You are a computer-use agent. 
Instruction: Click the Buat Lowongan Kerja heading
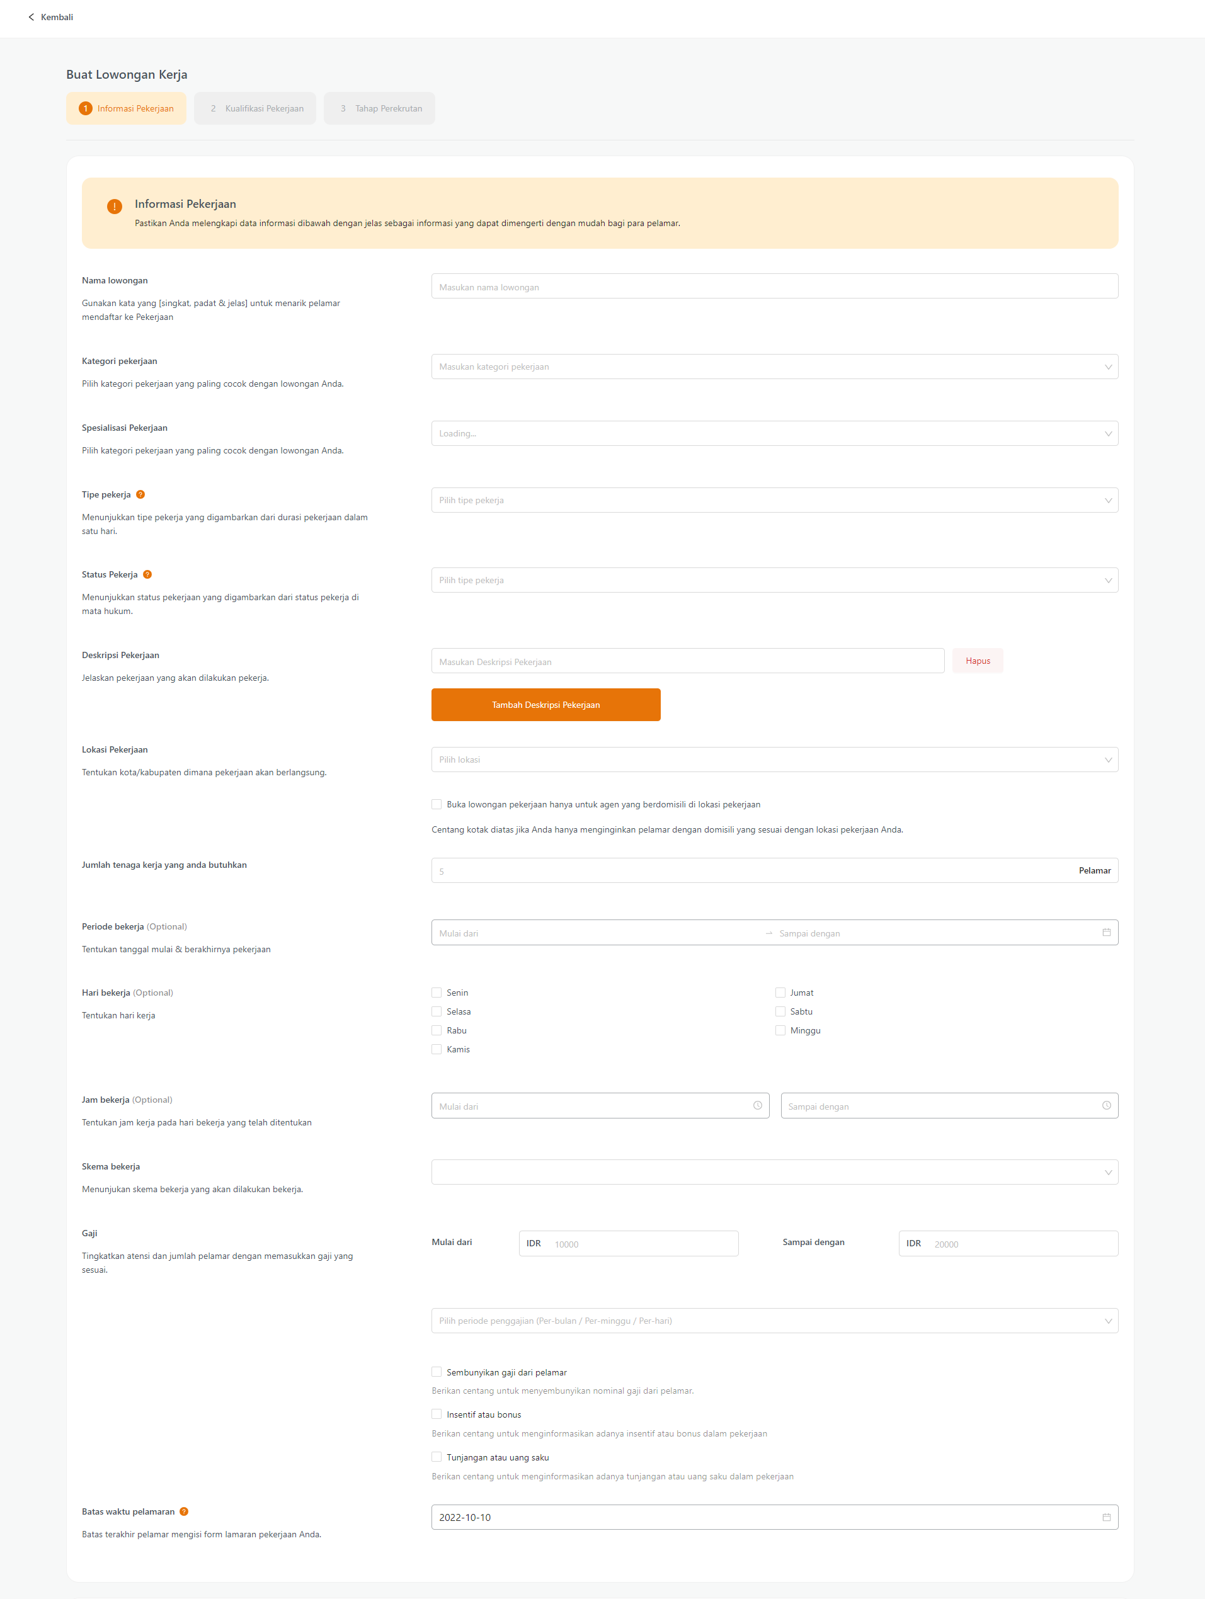click(x=127, y=74)
